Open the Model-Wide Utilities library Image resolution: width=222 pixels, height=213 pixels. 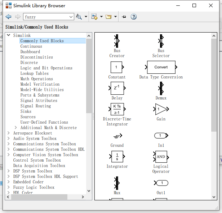tap(42, 90)
